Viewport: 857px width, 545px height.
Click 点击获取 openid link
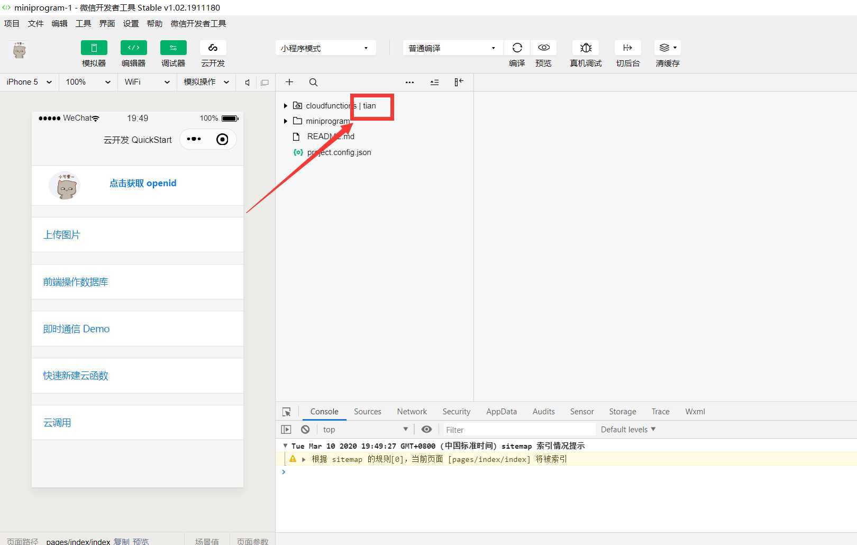click(143, 183)
